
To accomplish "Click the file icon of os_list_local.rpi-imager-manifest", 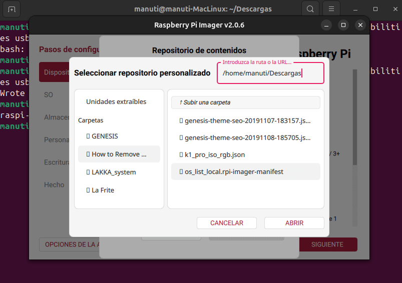I will click(x=181, y=171).
